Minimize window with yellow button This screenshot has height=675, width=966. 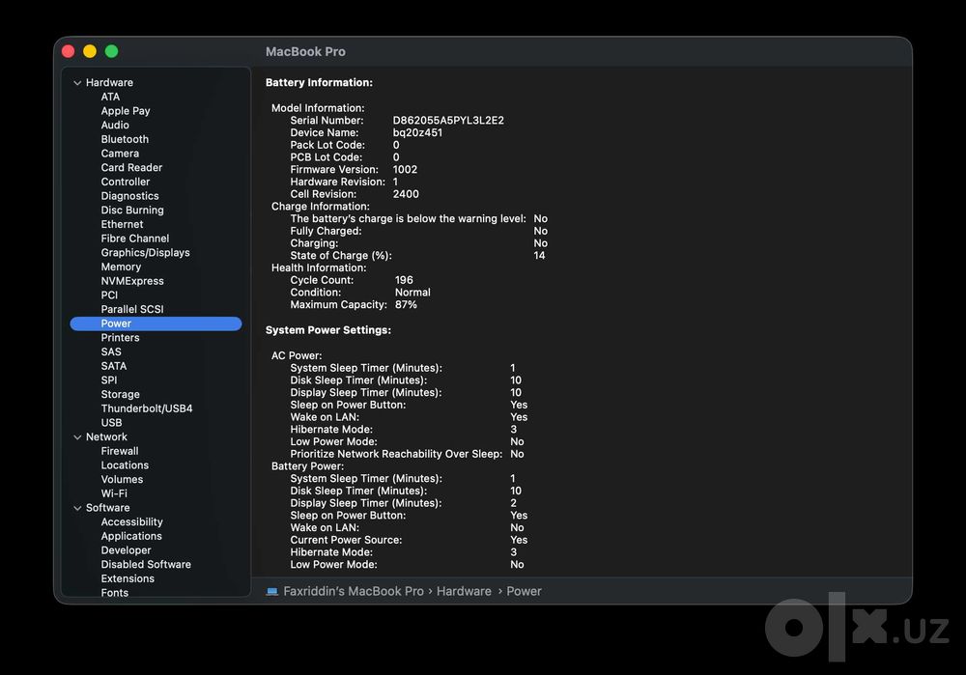coord(90,51)
